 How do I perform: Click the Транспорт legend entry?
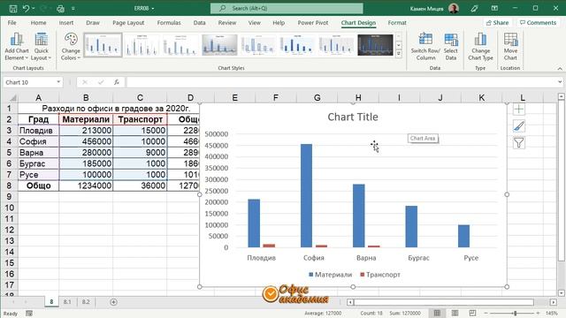(380, 275)
